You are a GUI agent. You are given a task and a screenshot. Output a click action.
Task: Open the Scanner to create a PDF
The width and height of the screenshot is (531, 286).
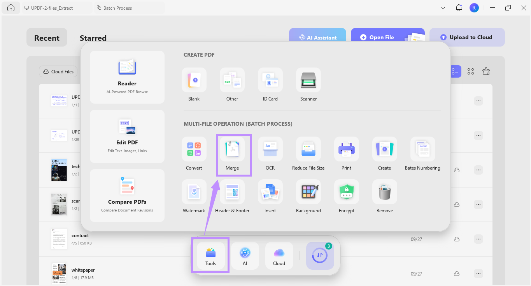click(308, 85)
